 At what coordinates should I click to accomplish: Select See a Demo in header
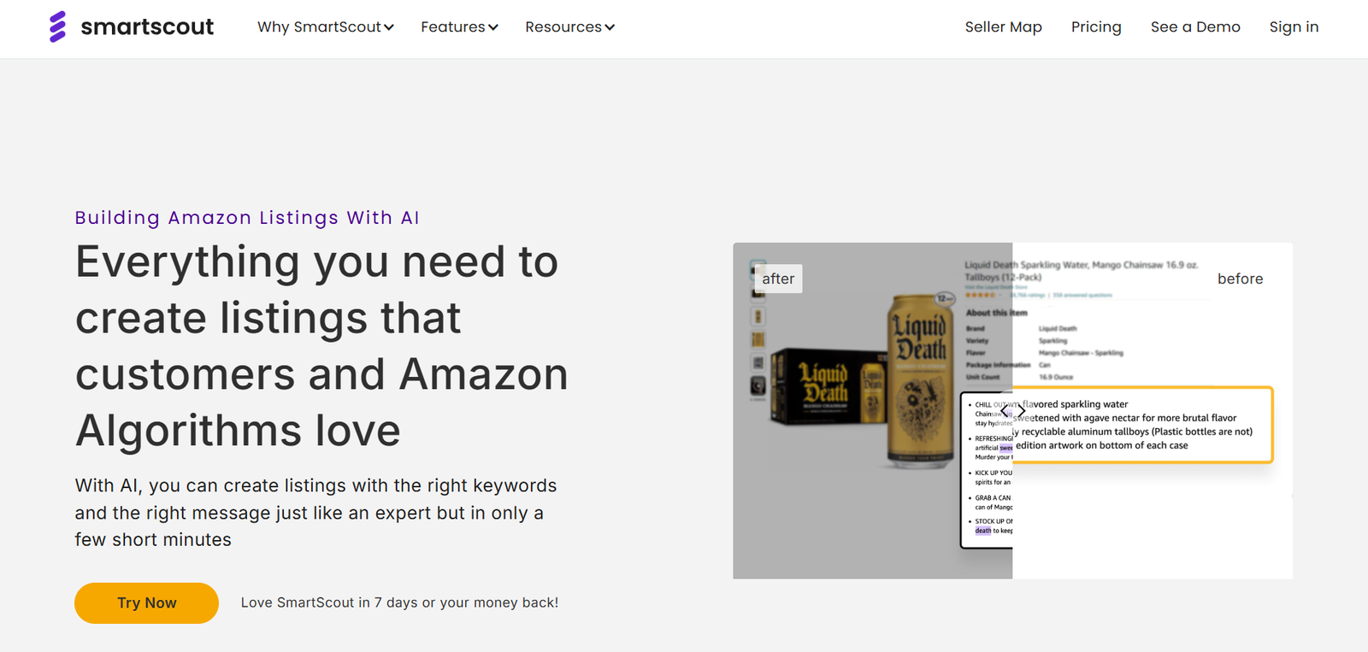(1194, 27)
